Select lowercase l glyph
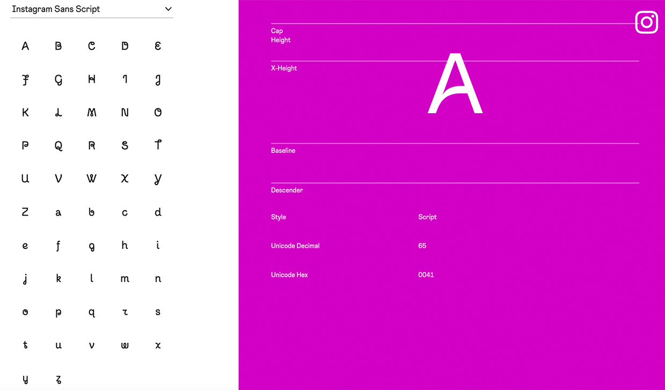 click(x=92, y=278)
